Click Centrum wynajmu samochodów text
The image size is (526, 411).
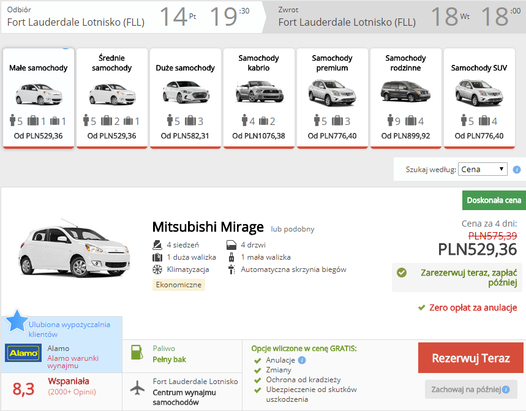pos(184,398)
